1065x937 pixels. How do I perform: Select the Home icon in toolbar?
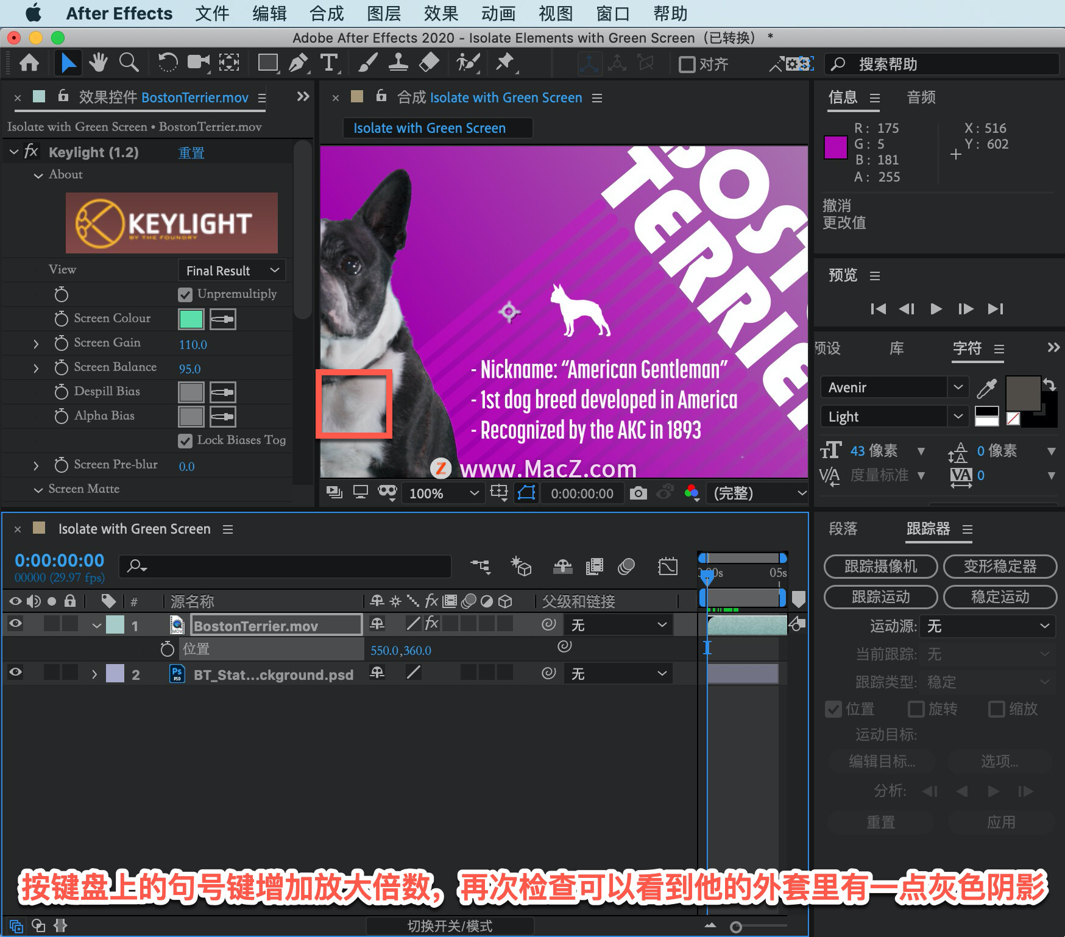[x=29, y=63]
